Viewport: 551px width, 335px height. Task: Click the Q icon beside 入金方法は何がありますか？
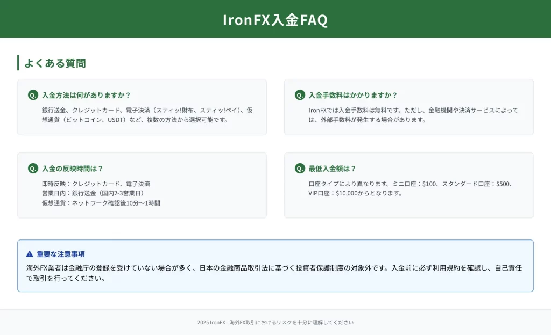[x=33, y=96]
